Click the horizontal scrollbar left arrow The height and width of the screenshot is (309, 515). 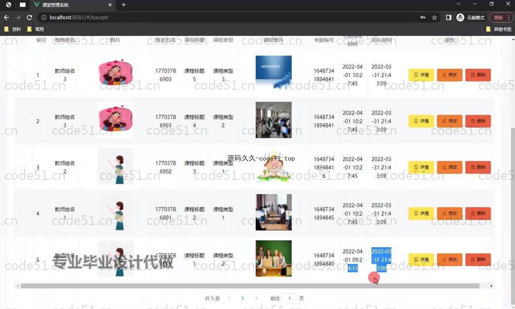[x=18, y=286]
